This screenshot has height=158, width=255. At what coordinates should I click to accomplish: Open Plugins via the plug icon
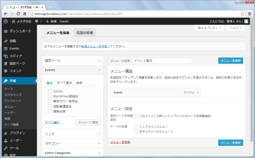tap(6, 133)
